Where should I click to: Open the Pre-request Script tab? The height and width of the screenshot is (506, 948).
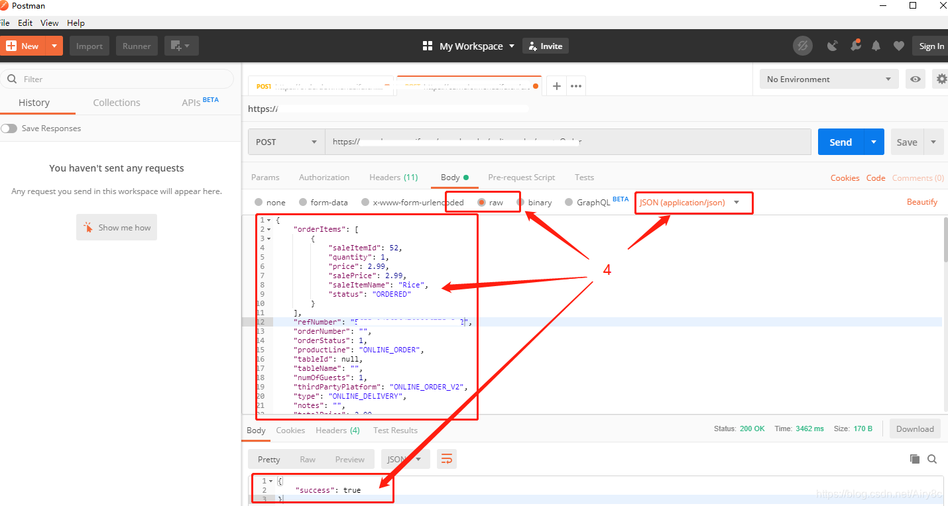[521, 177]
